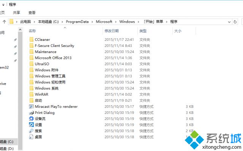Navigate to 此电脑 in the breadcrumb

25,22
